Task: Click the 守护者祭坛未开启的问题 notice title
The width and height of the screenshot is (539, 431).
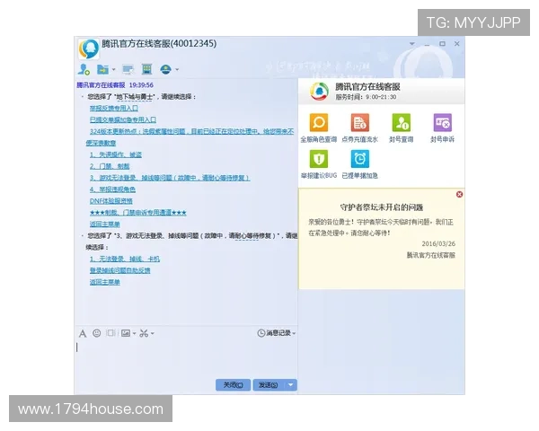Action: click(381, 207)
